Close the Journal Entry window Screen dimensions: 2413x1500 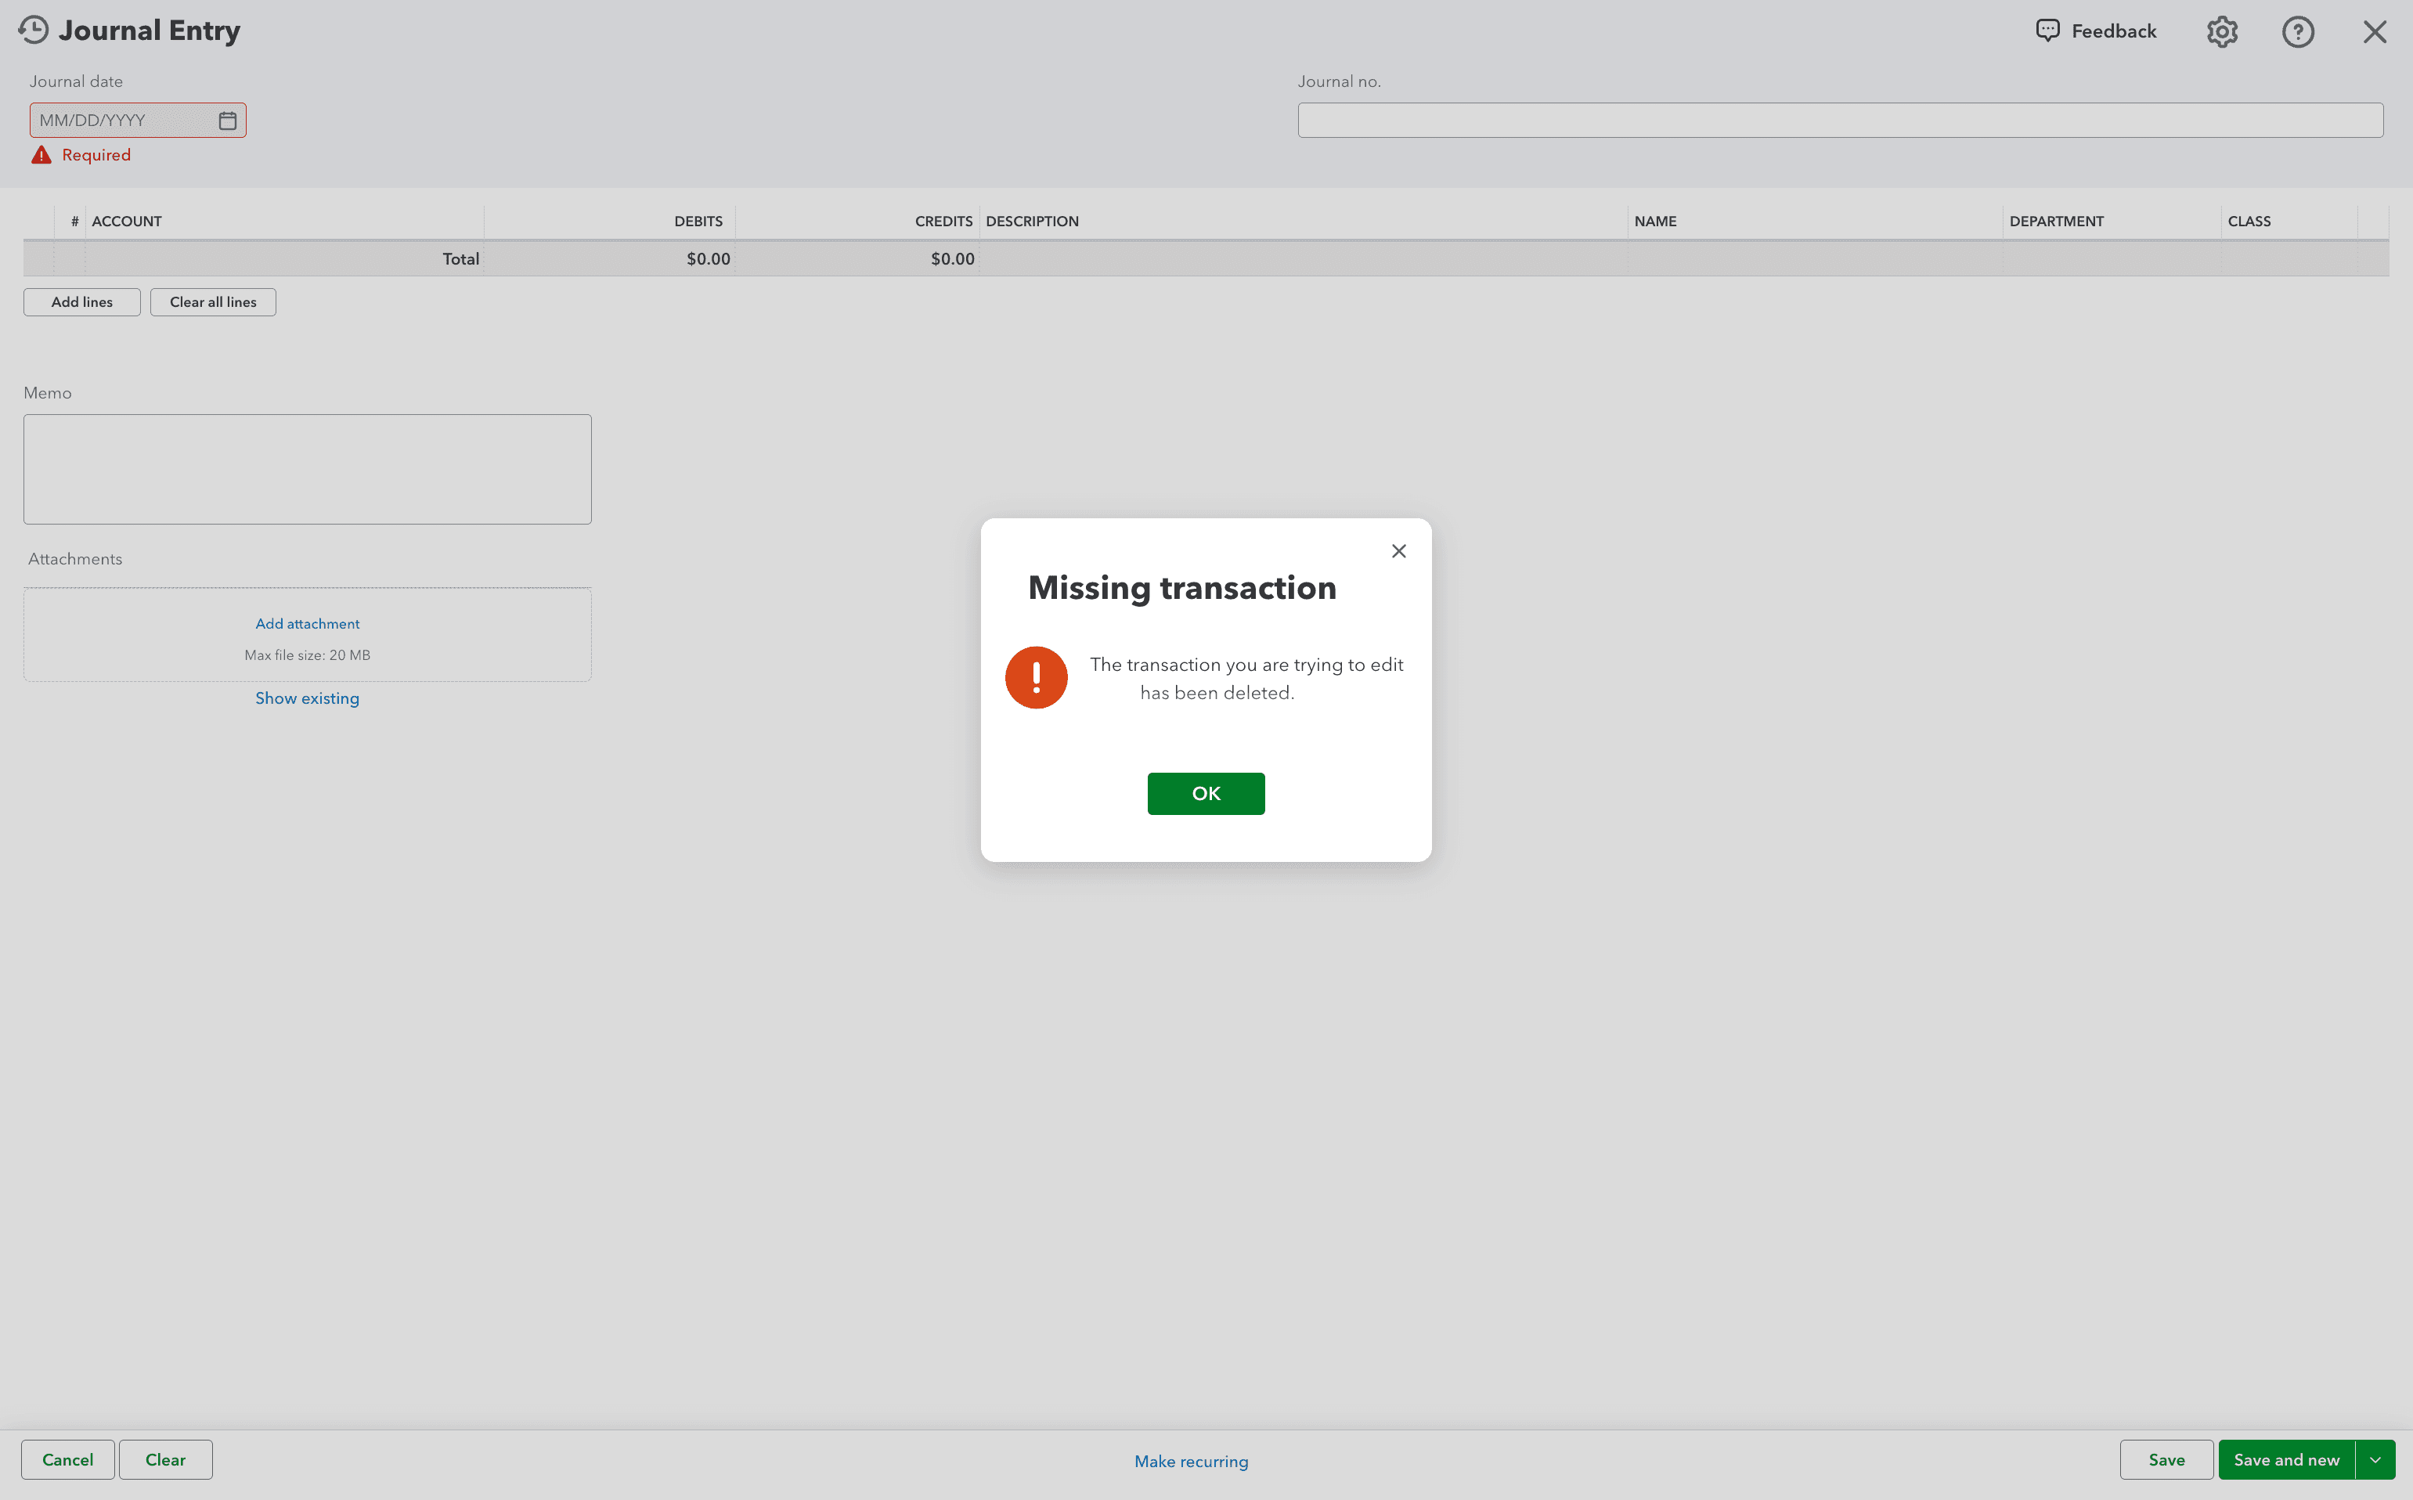(2373, 32)
